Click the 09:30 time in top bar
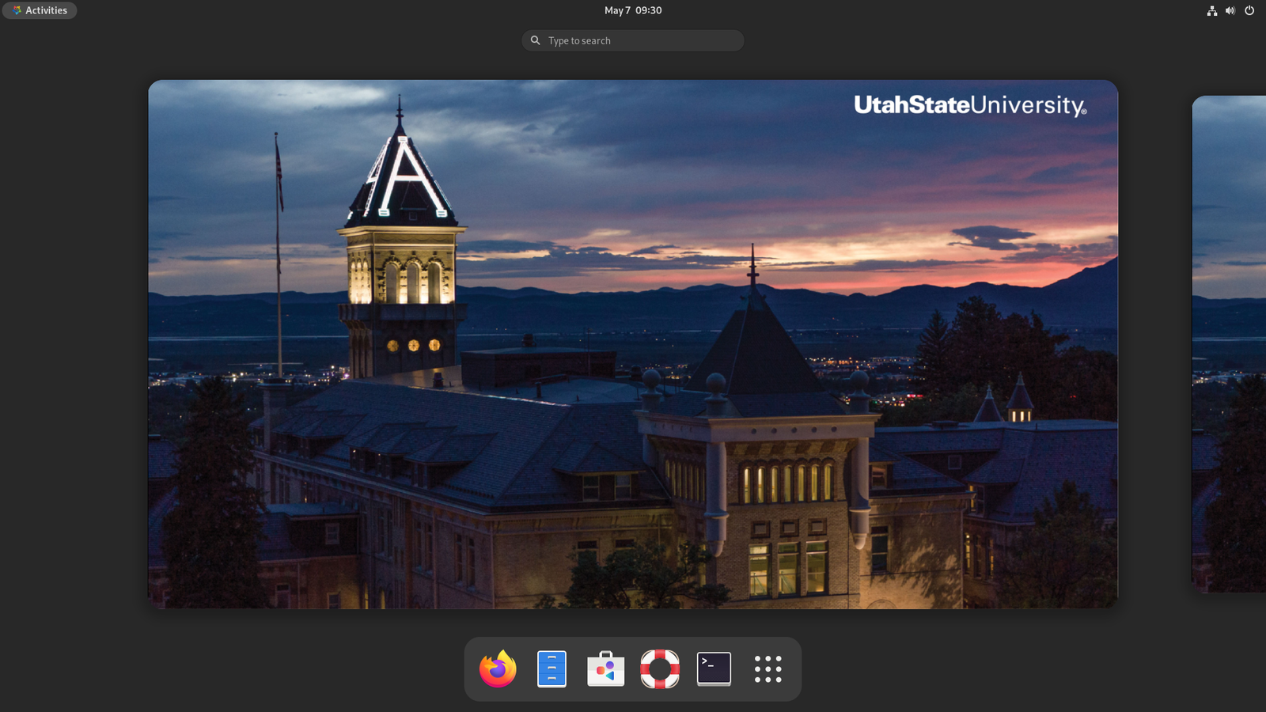The image size is (1266, 712). point(648,10)
